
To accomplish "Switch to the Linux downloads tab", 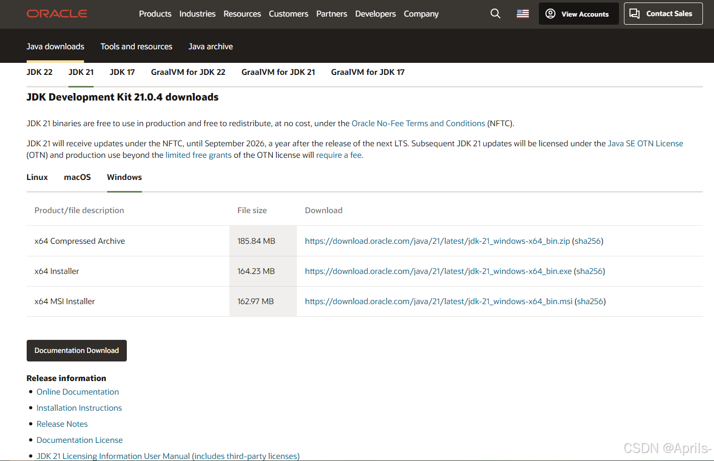I will coord(37,177).
